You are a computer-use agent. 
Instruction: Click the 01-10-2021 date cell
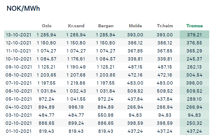19,131
